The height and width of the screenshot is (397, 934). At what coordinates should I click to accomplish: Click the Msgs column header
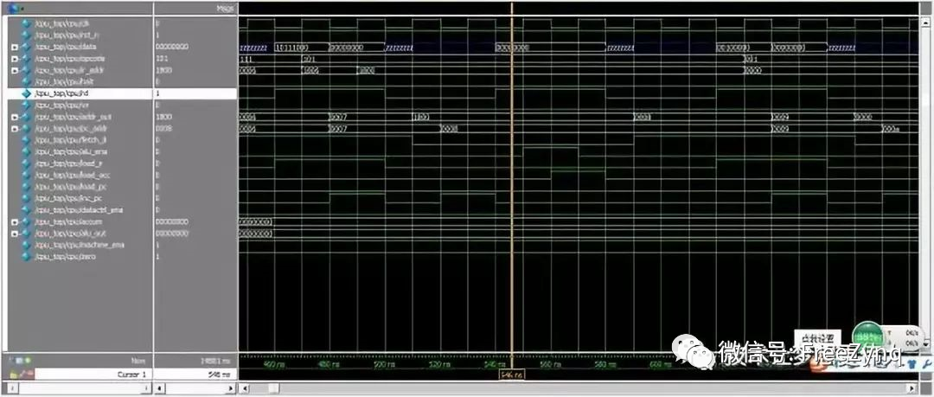tap(225, 8)
